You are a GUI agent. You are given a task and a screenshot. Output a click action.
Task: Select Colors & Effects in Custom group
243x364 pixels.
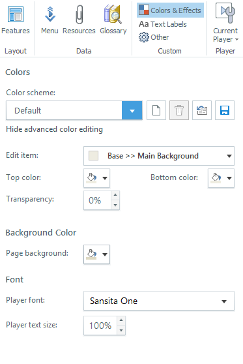(x=170, y=10)
